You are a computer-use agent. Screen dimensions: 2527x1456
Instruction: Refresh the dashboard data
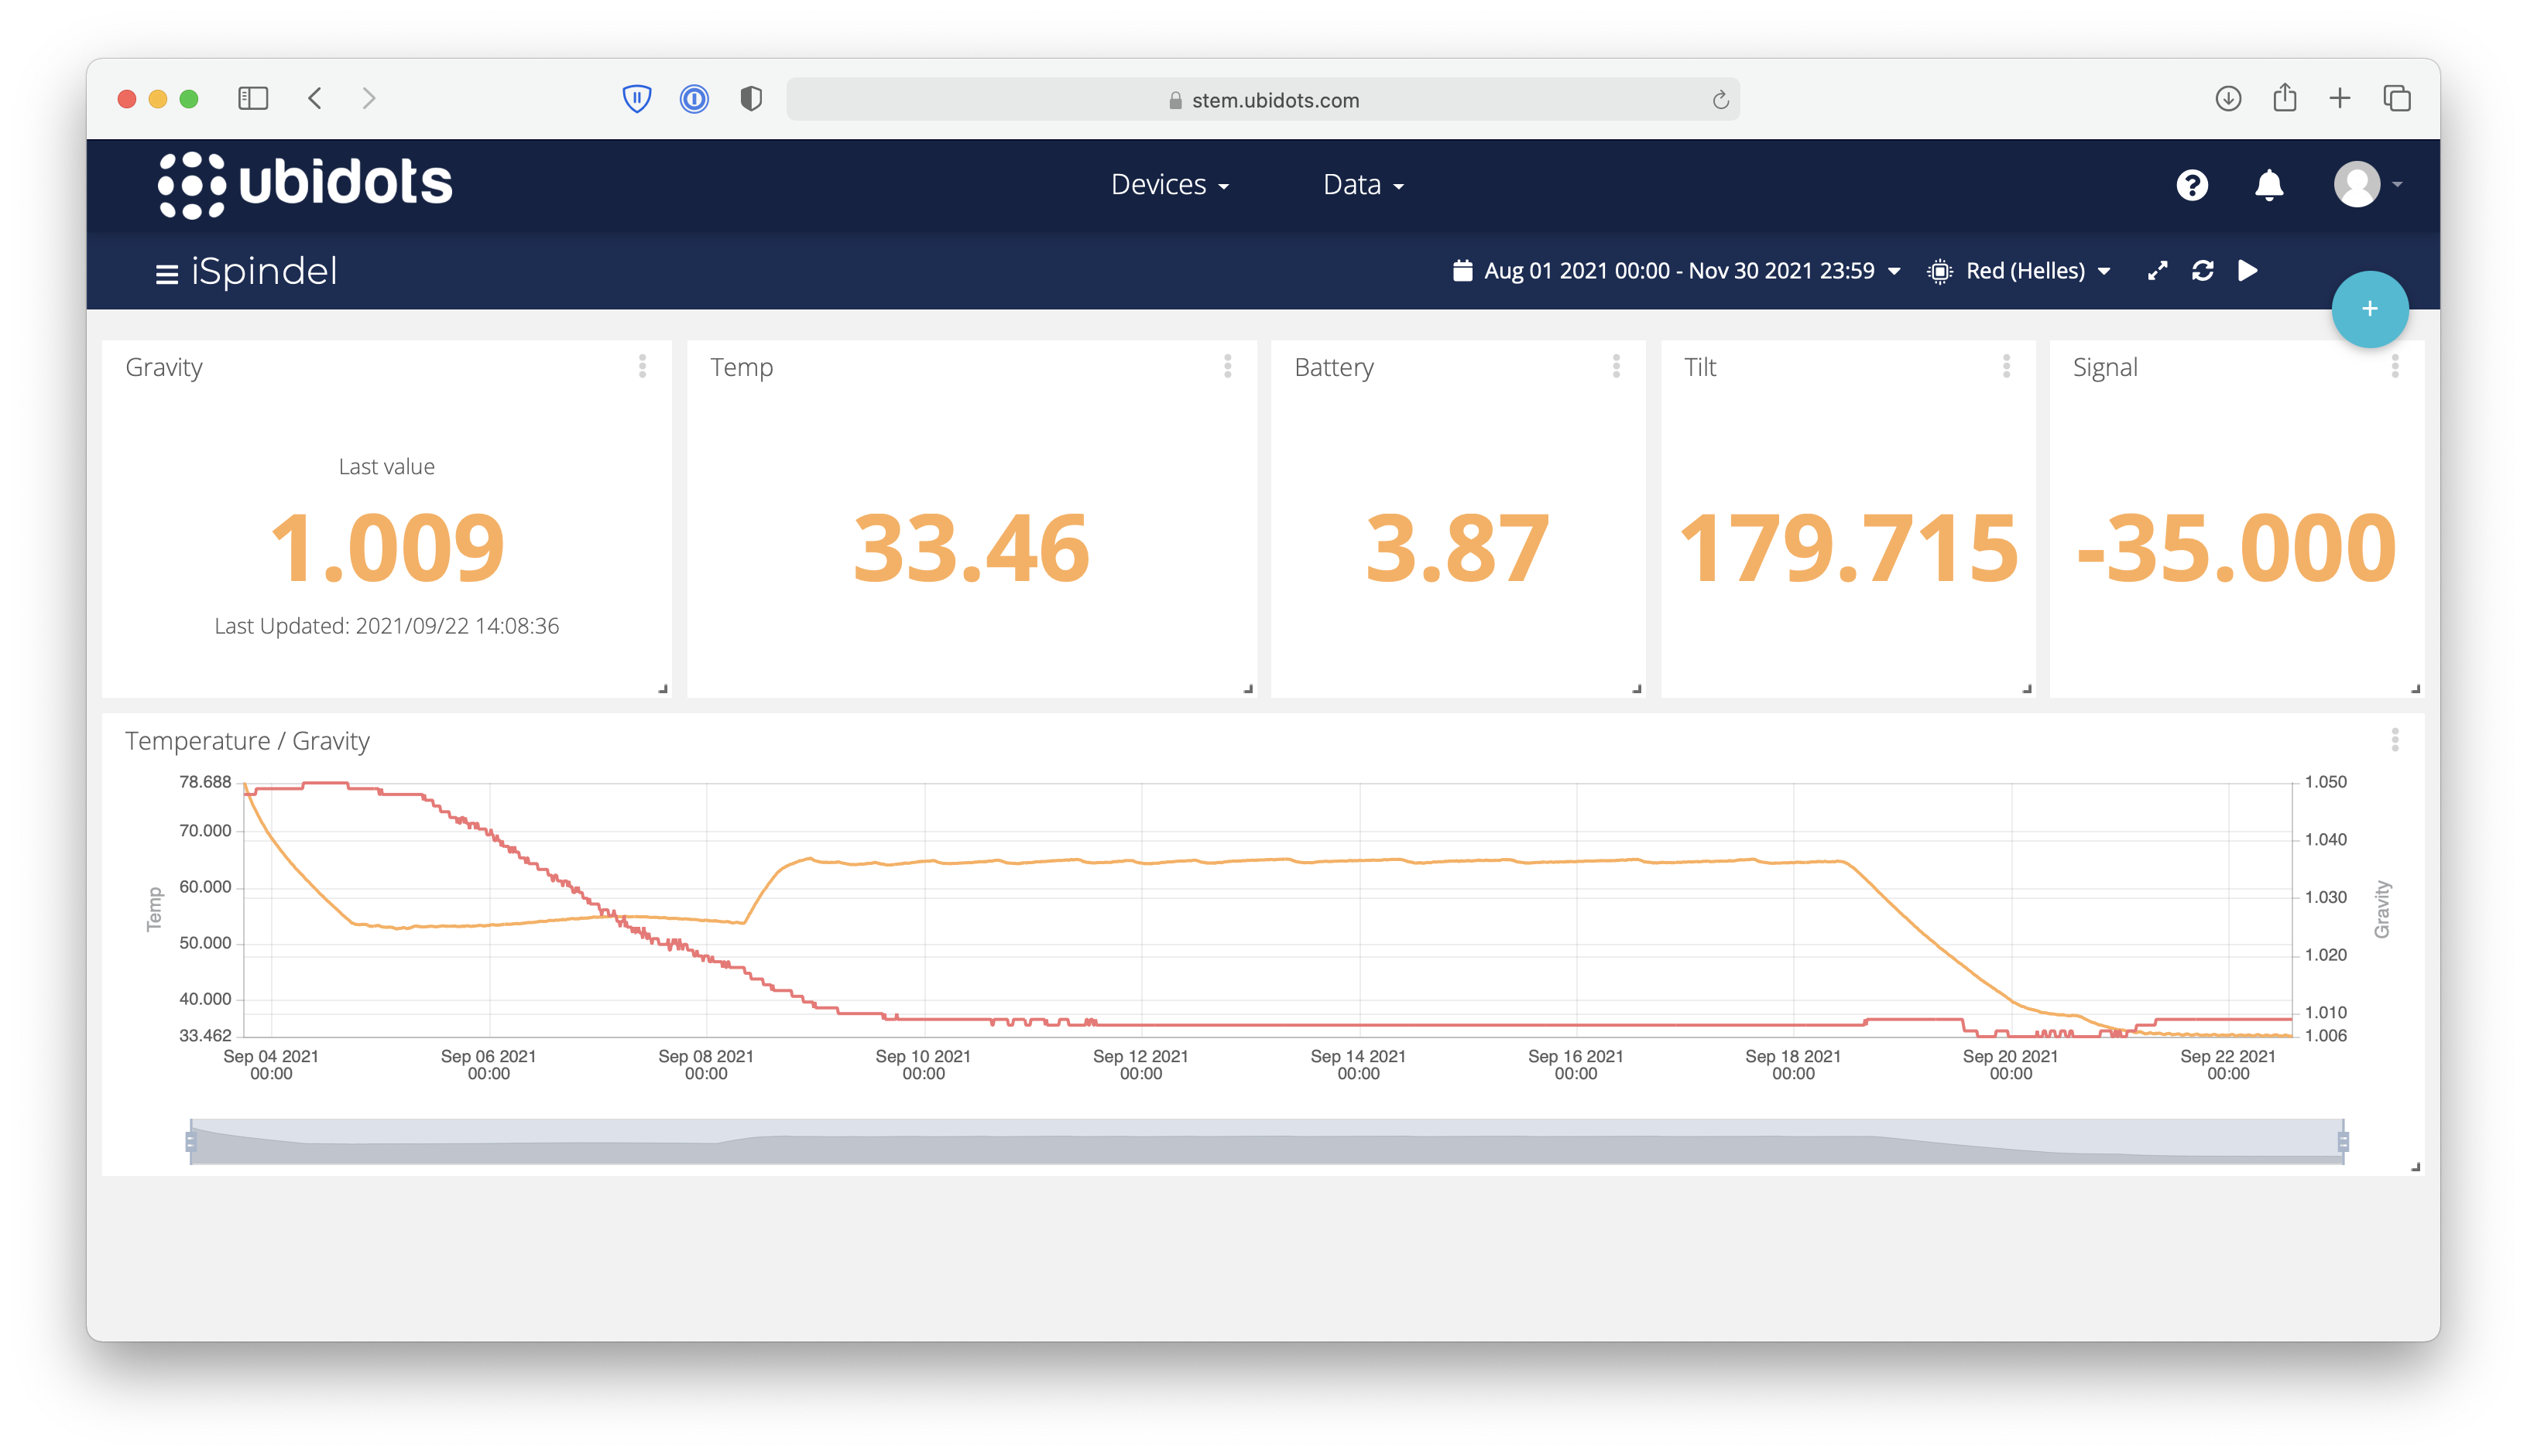(x=2202, y=271)
